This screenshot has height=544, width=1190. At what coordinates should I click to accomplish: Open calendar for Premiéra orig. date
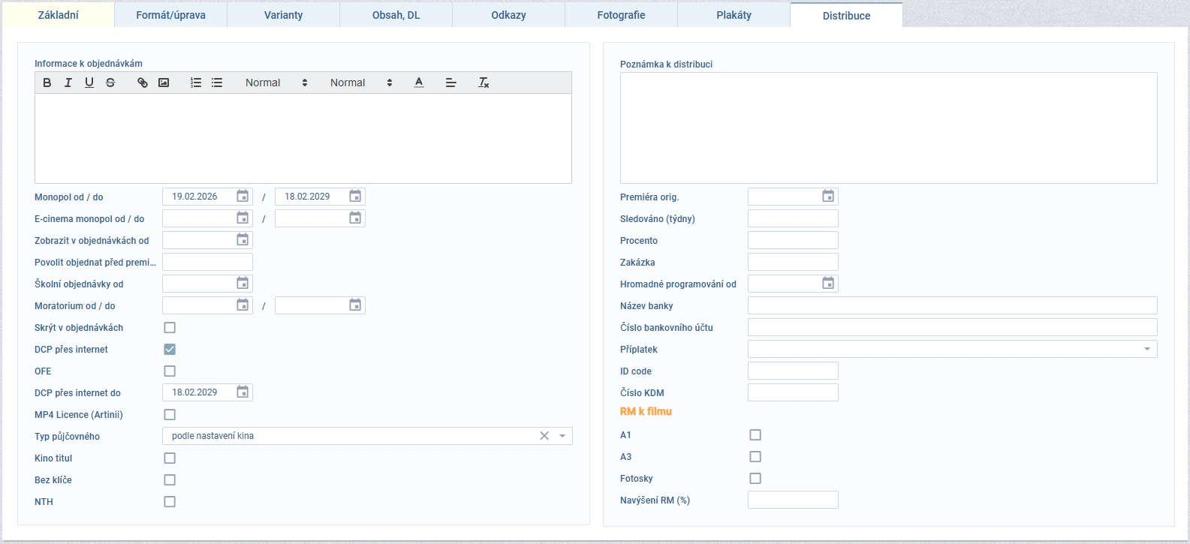(x=827, y=197)
